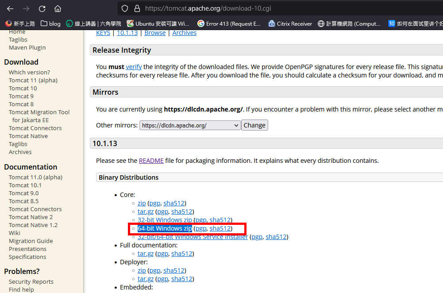Viewport: 443px width, 293px height.
Task: Open Which version? in sidebar
Action: click(29, 72)
